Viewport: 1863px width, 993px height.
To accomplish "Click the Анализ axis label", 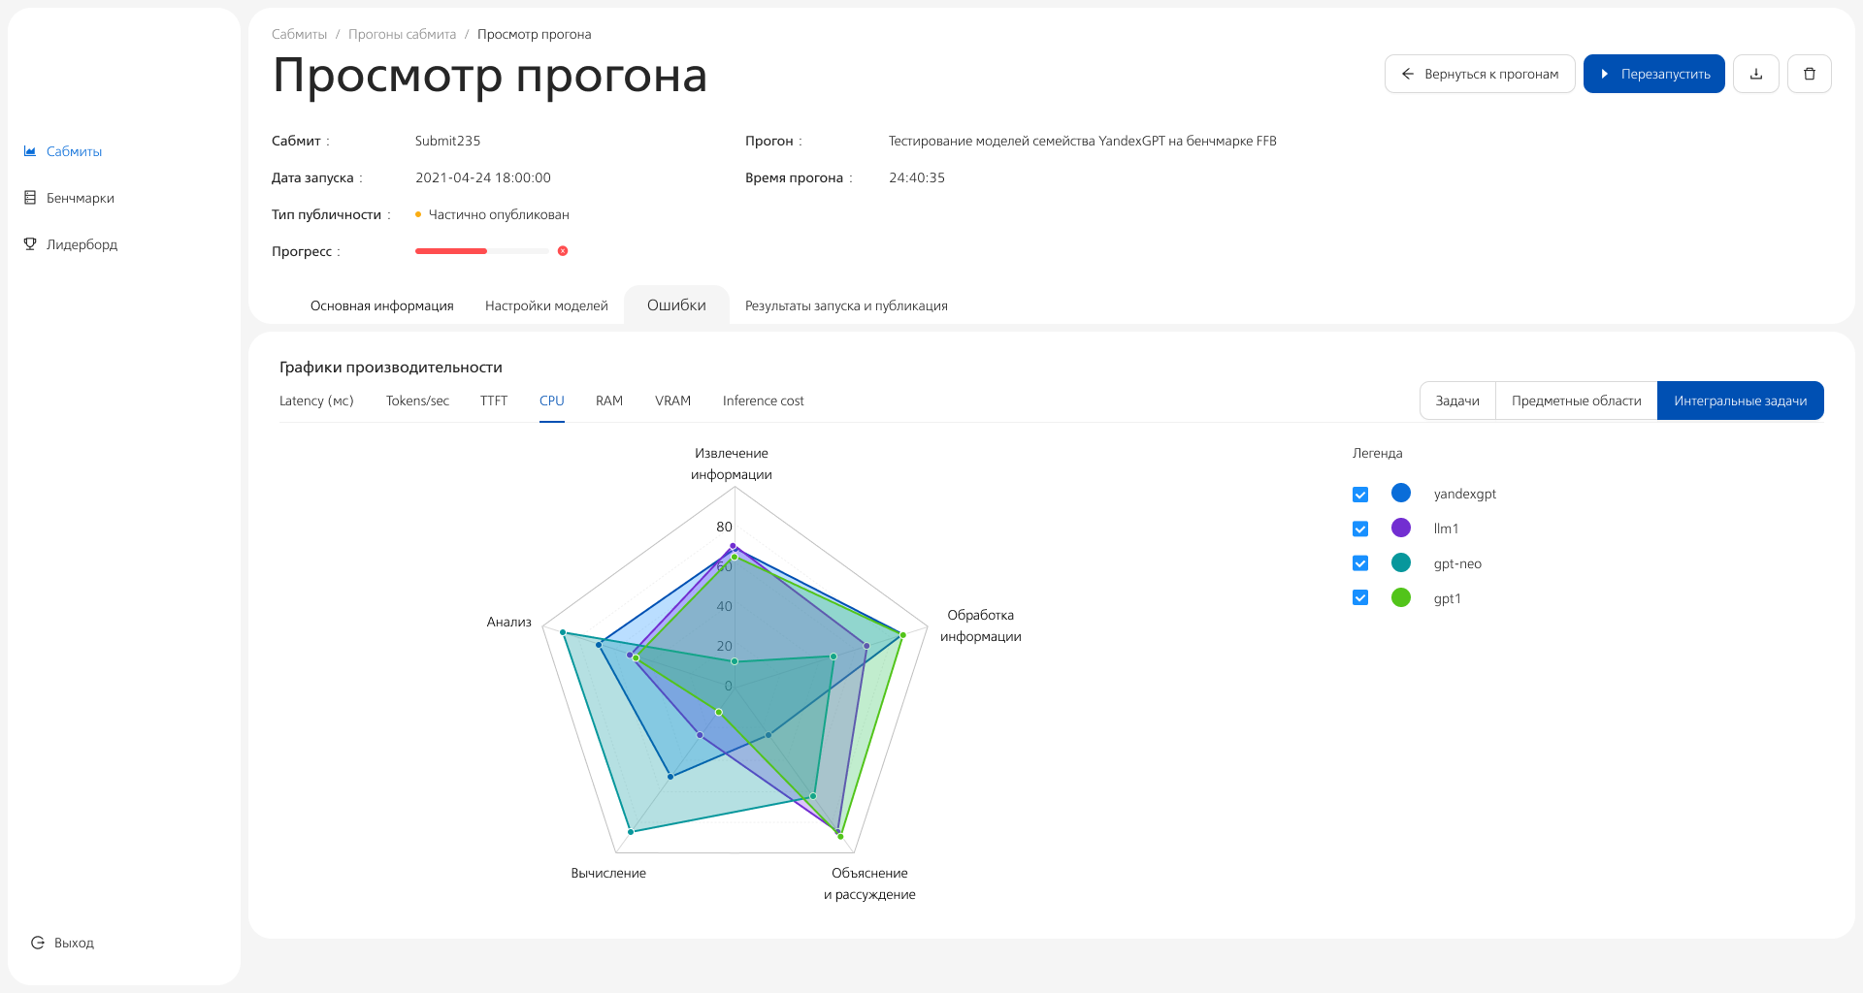I will (x=509, y=622).
